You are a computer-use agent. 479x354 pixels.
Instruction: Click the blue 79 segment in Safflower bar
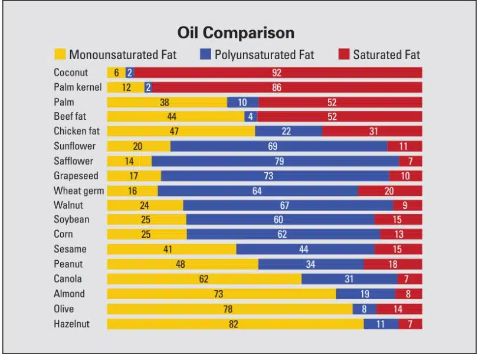pyautogui.click(x=275, y=161)
